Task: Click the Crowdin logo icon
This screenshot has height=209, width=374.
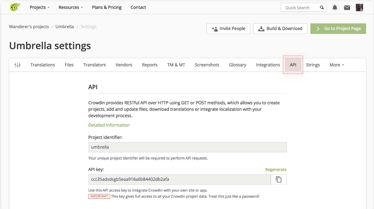Action: point(16,7)
